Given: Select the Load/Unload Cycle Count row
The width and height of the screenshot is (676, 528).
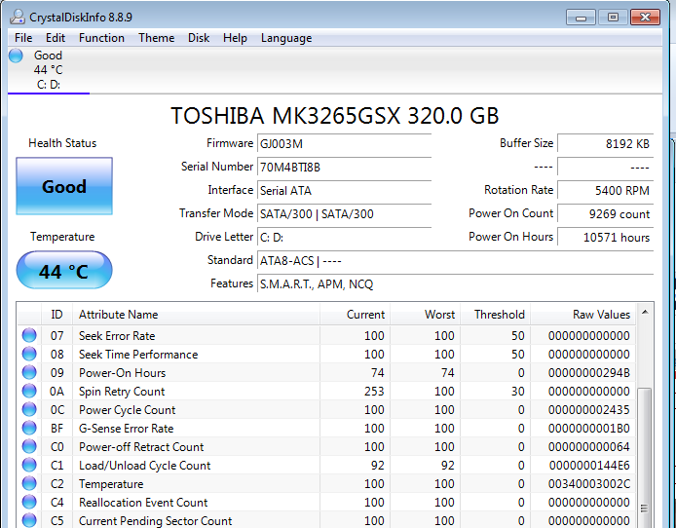Looking at the screenshot, I should 144,466.
